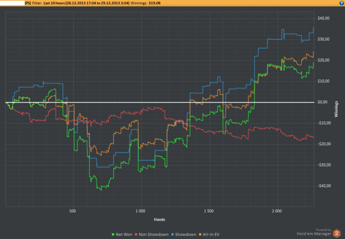Click the red Non Showdown color swatch
Screen dimensions: 345x239
(136, 235)
